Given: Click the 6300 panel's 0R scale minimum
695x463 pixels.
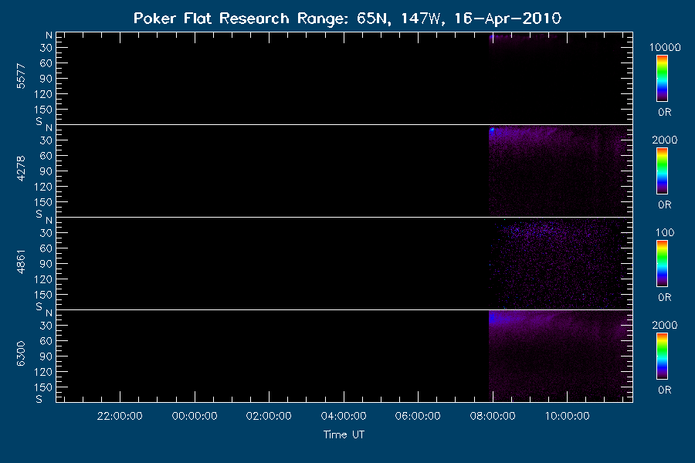Looking at the screenshot, I should tap(664, 390).
